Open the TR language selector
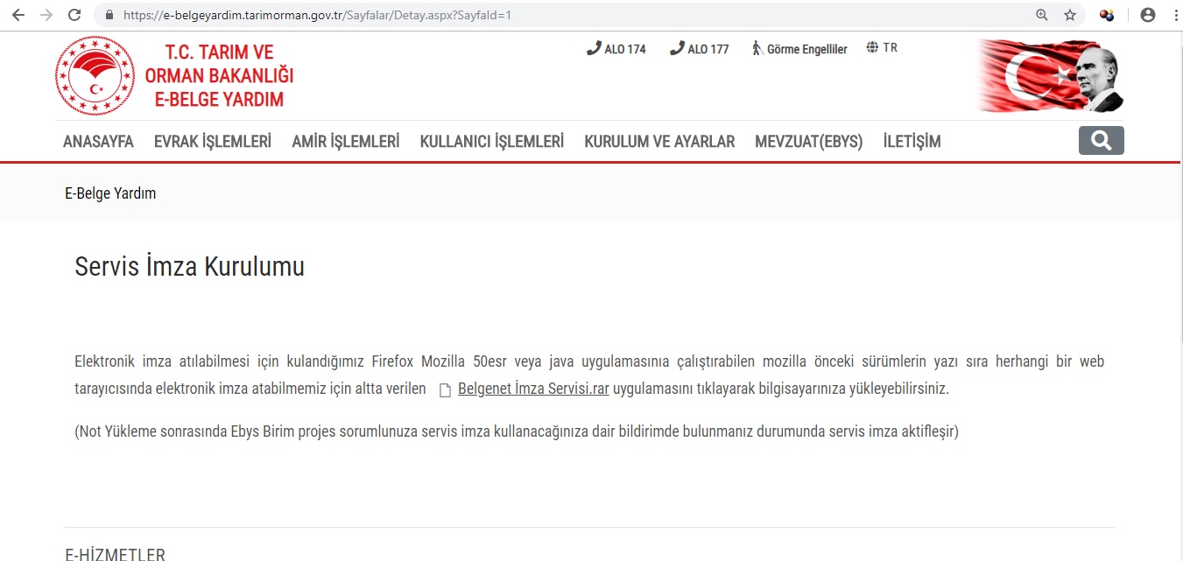The width and height of the screenshot is (1183, 561). point(881,47)
